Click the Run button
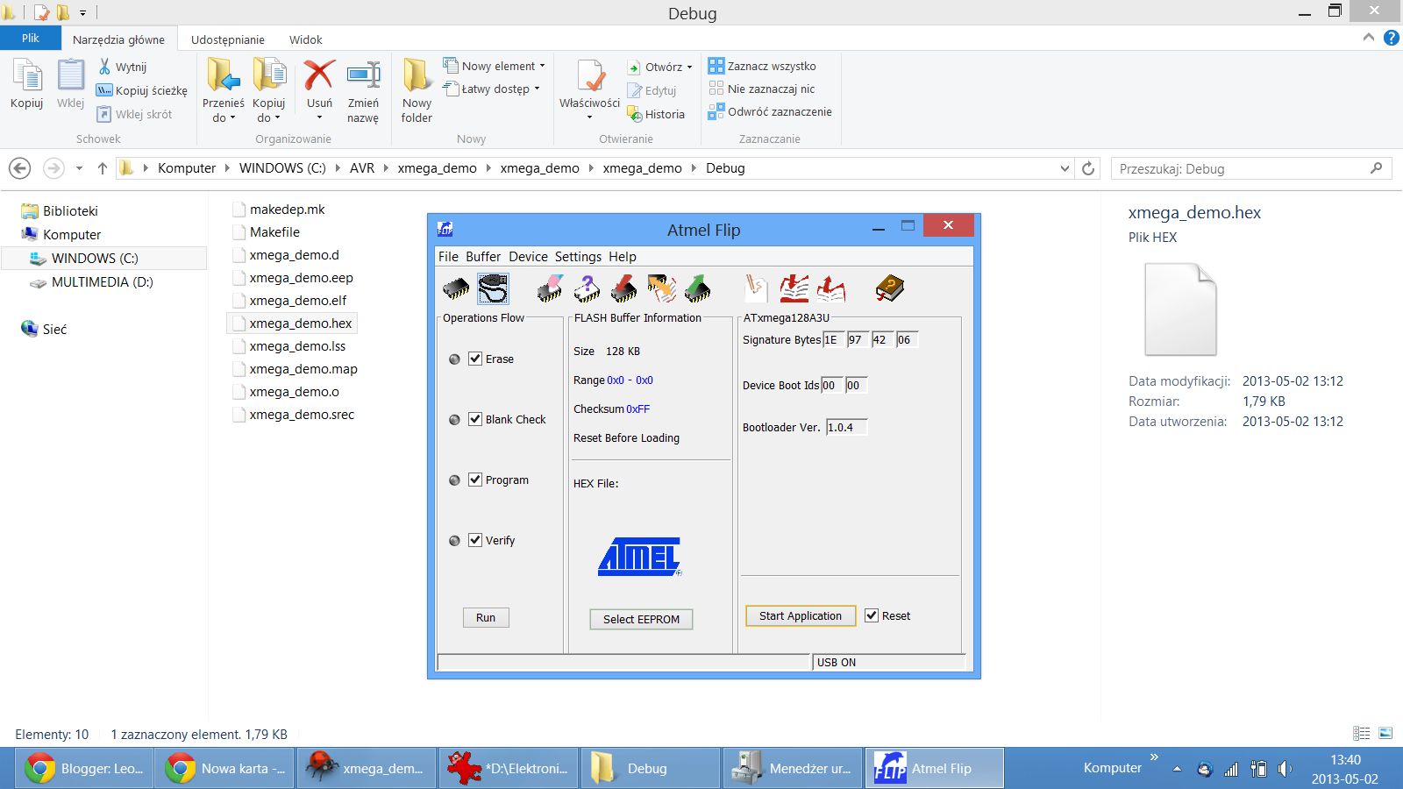This screenshot has width=1403, height=789. click(x=486, y=618)
